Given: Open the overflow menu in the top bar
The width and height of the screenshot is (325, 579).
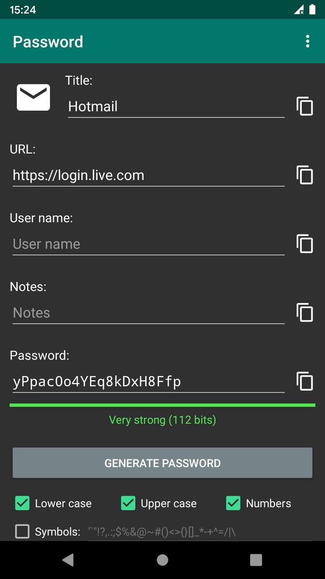Looking at the screenshot, I should 308,41.
